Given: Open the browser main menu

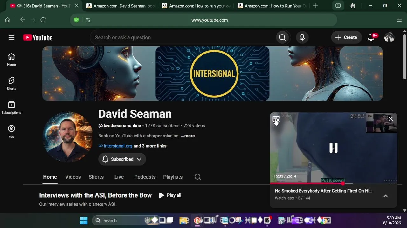Looking at the screenshot, I should pos(399,20).
